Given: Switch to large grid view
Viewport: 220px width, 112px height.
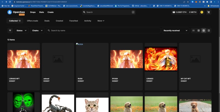Looking at the screenshot, I should pyautogui.click(x=204, y=30).
